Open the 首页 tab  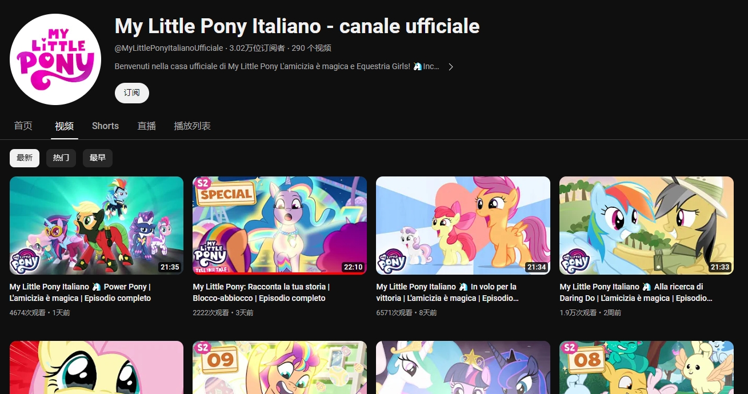[23, 126]
